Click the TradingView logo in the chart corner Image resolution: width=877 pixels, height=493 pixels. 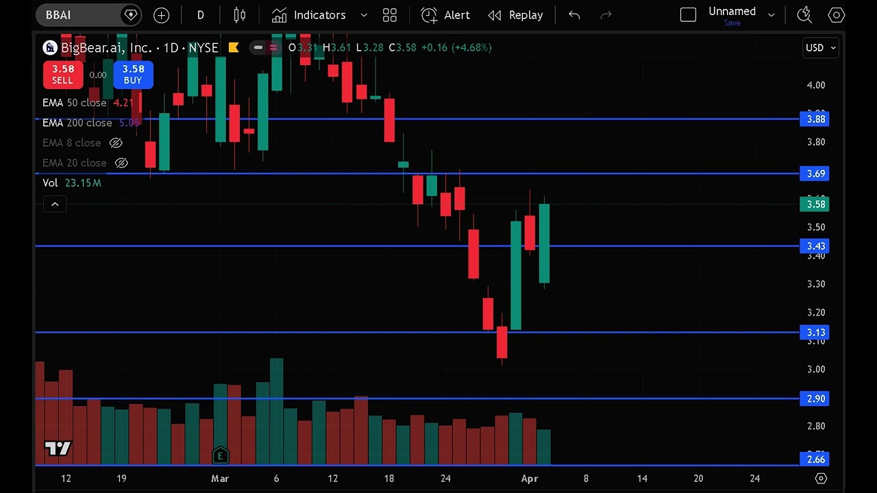[58, 449]
